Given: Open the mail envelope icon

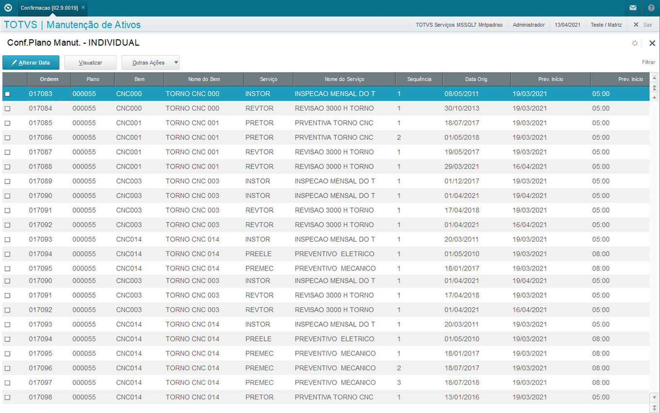Looking at the screenshot, I should pos(633,8).
